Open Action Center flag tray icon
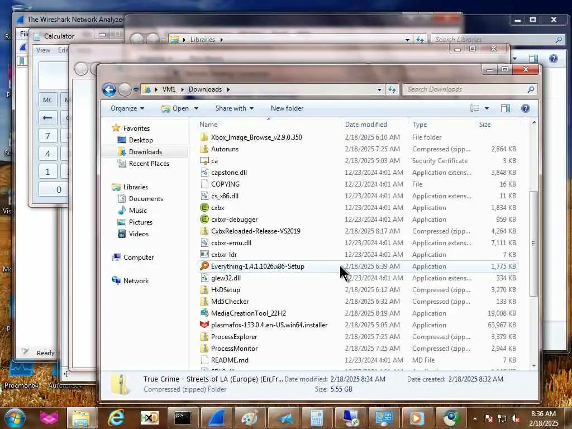 [488, 418]
